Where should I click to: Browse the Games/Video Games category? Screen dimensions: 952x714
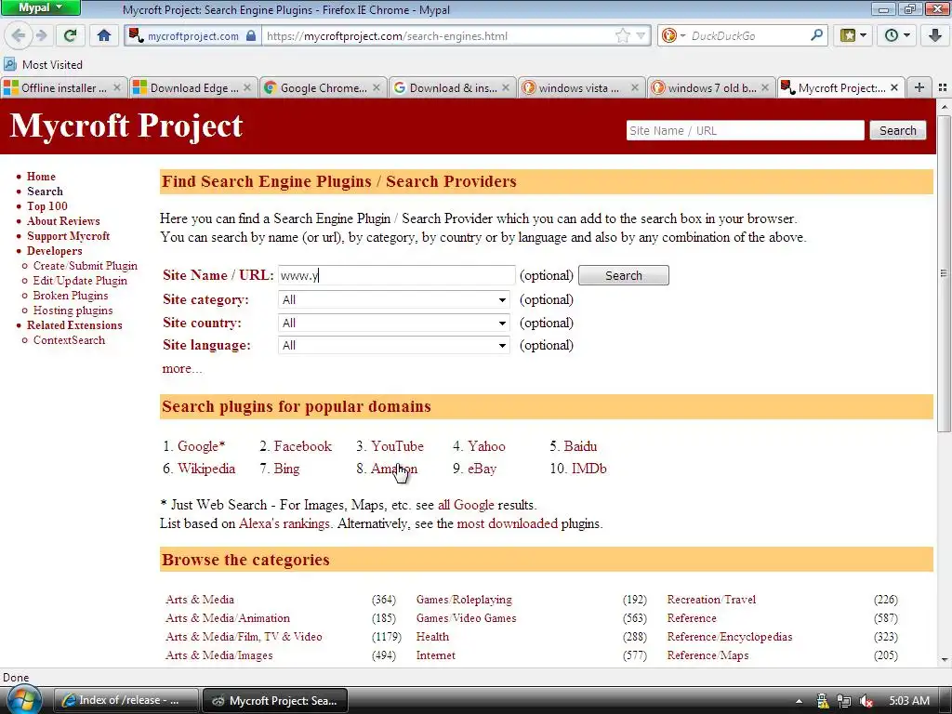pos(467,618)
